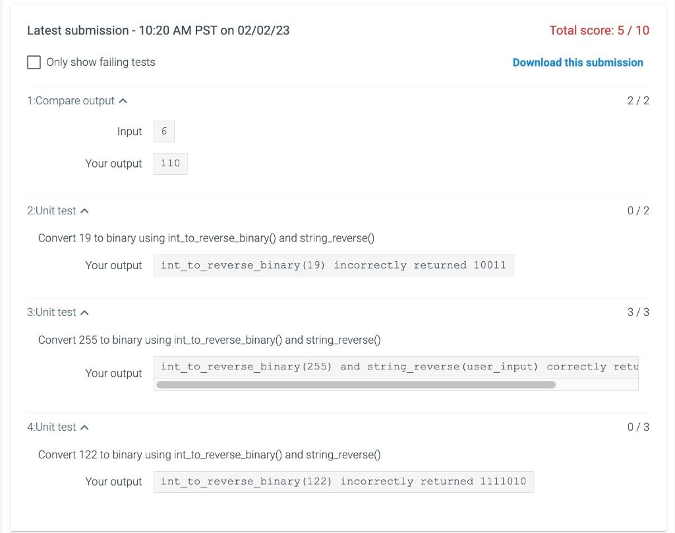The width and height of the screenshot is (675, 533).
Task: Click Total score: 5 / 10 text
Action: pos(599,30)
